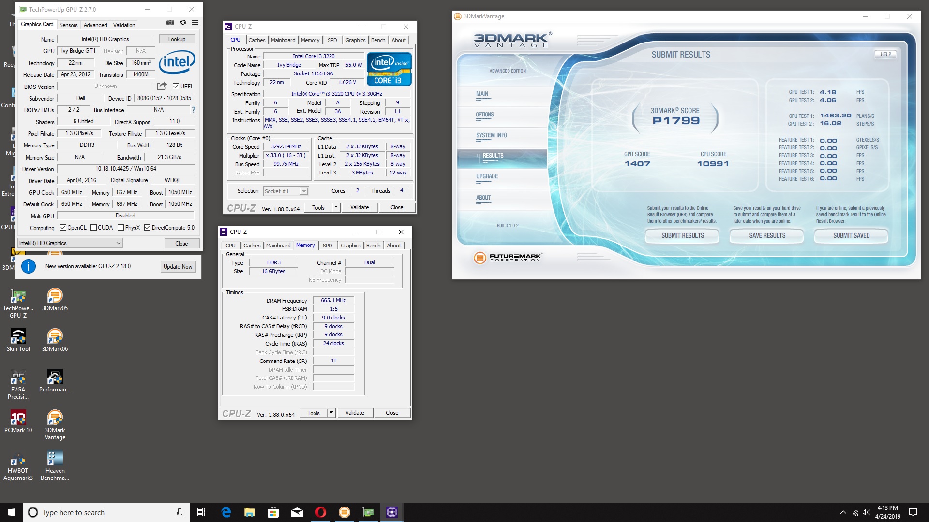929x522 pixels.
Task: Open File Explorer from taskbar
Action: 250,512
